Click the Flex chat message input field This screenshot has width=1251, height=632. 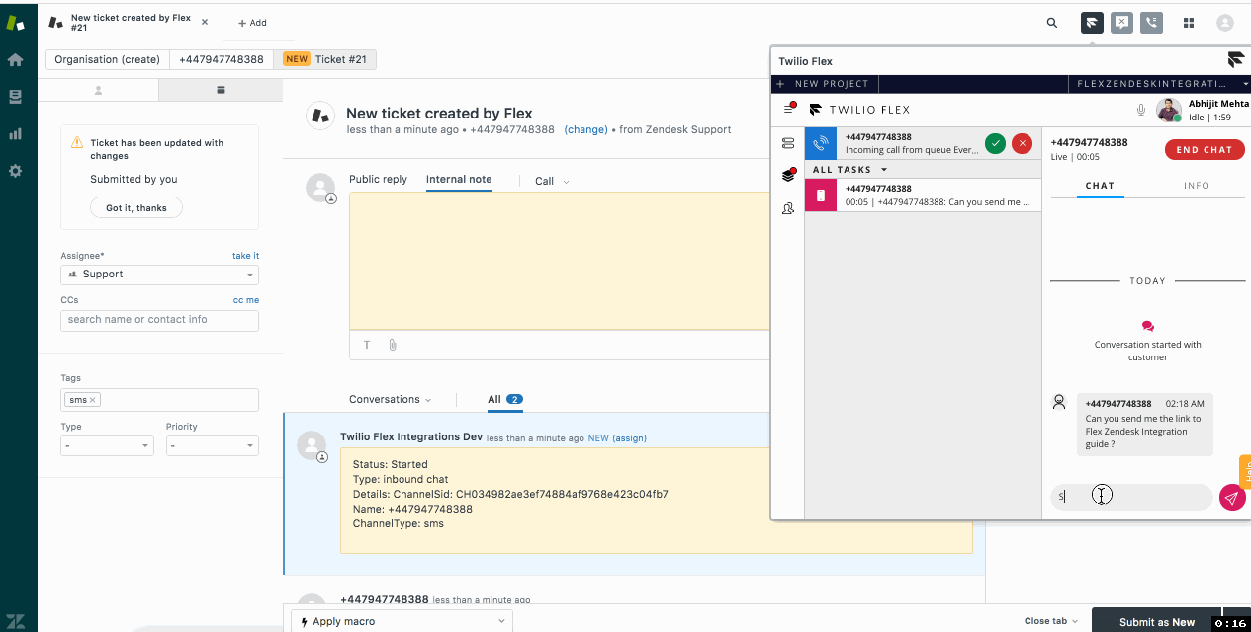click(x=1131, y=497)
